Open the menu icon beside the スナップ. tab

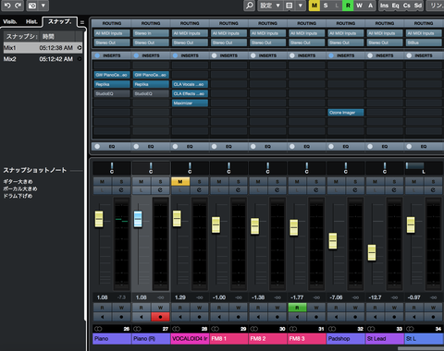click(x=82, y=22)
